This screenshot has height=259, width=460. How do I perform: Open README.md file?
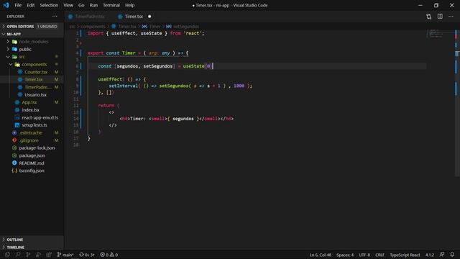(x=32, y=163)
